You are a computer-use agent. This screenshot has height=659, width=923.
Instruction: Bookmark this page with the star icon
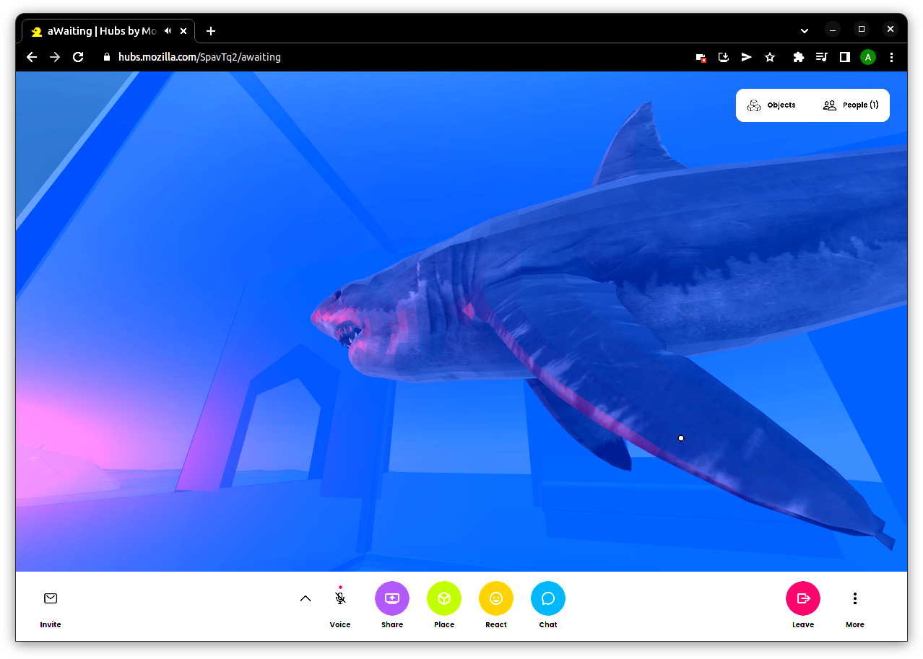(770, 57)
